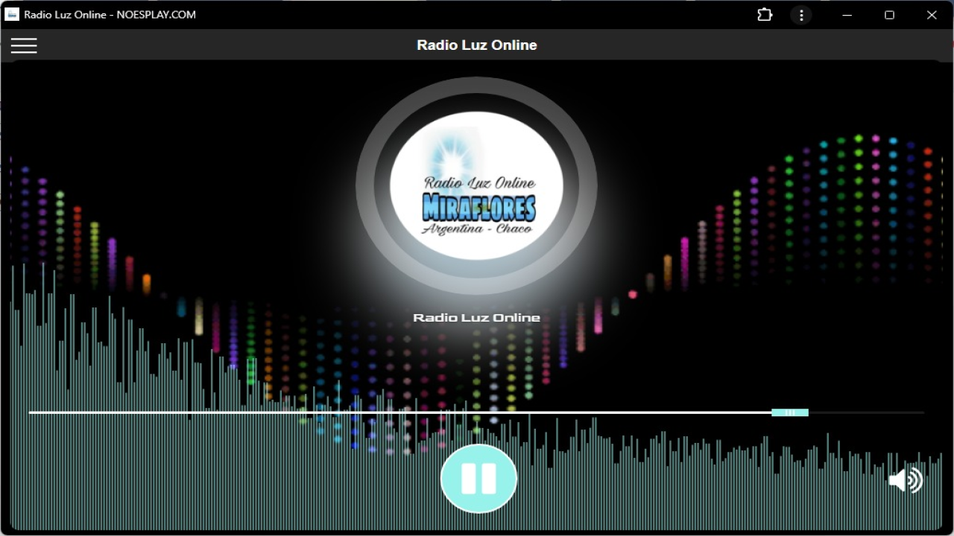This screenshot has width=954, height=536.
Task: Click the Radio Luz Miraflores station logo
Action: (x=476, y=185)
